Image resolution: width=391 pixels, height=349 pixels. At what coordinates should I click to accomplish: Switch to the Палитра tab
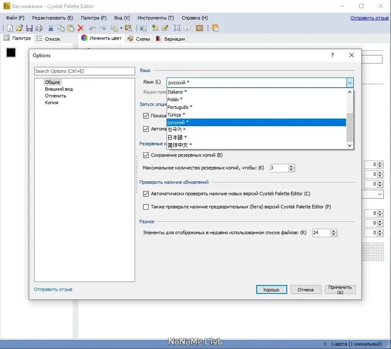click(x=17, y=38)
